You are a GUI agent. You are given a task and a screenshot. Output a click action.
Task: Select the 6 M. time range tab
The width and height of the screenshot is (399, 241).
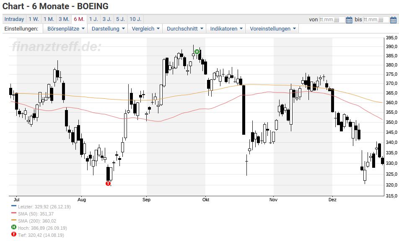click(x=79, y=19)
